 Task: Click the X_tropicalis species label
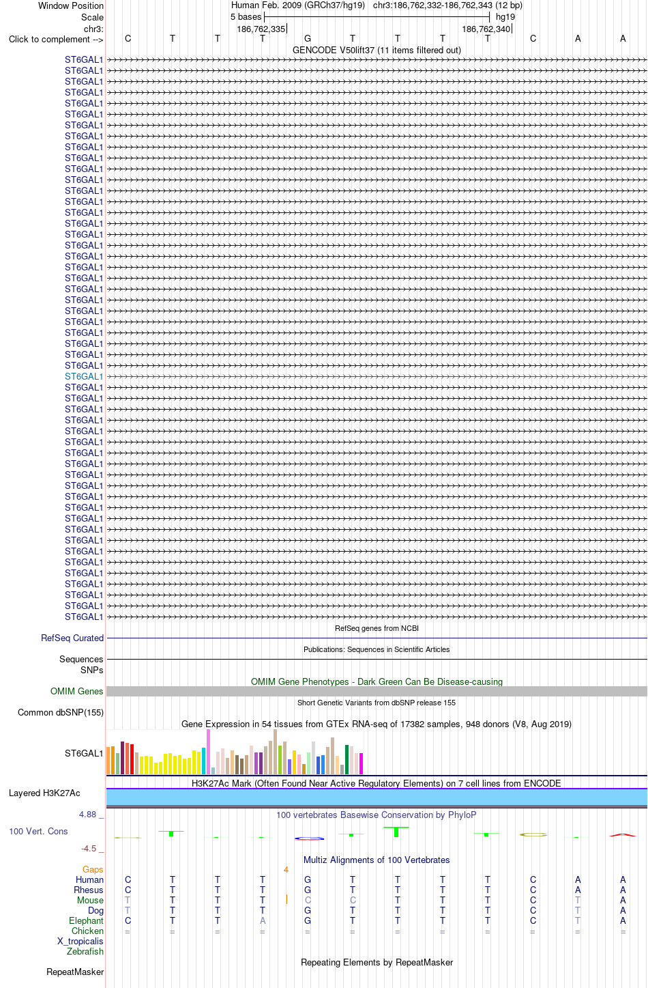click(x=80, y=941)
